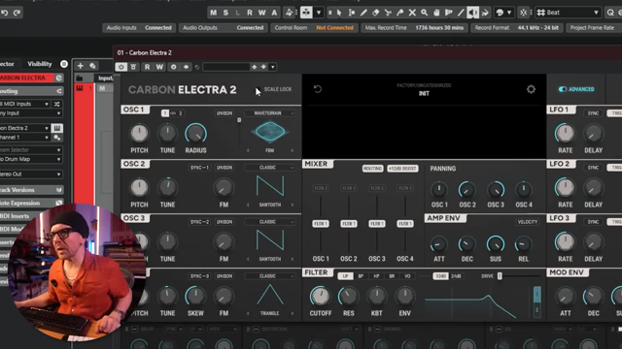Click the Filter Drive slider handle
The image size is (622, 349).
(x=500, y=275)
